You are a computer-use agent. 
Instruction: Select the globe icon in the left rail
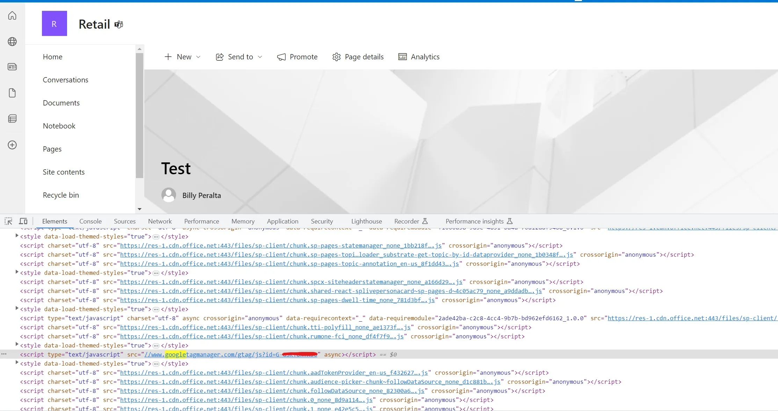(x=12, y=41)
